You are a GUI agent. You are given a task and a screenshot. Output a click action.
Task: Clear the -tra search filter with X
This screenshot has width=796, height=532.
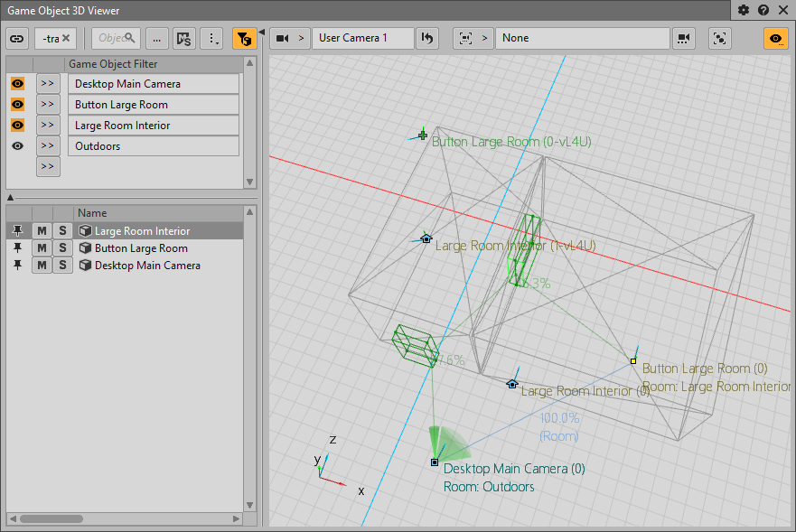tap(66, 38)
